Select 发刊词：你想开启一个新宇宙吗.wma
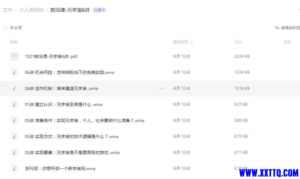The width and height of the screenshot is (300, 179). (60, 169)
